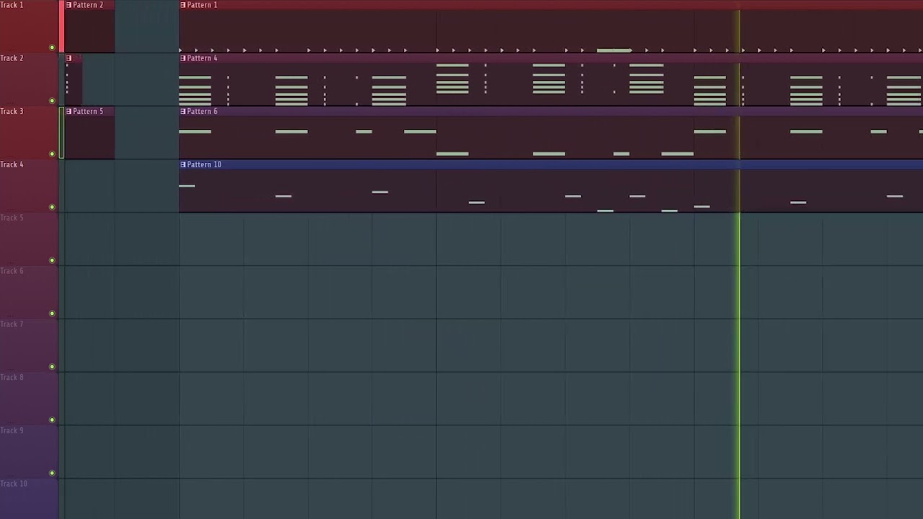923x519 pixels.
Task: Mute Track 2 with its green LED
Action: click(x=52, y=101)
